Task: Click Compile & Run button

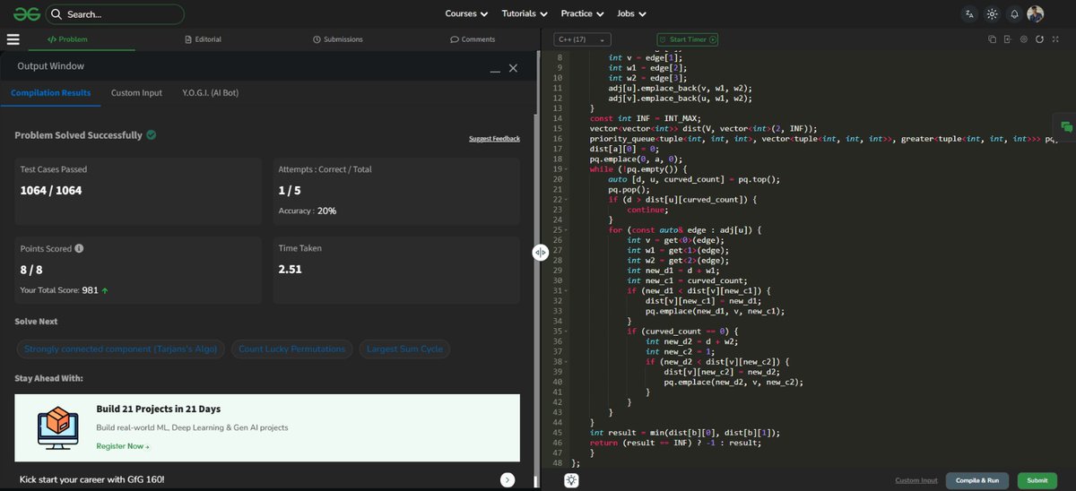Action: click(x=977, y=480)
